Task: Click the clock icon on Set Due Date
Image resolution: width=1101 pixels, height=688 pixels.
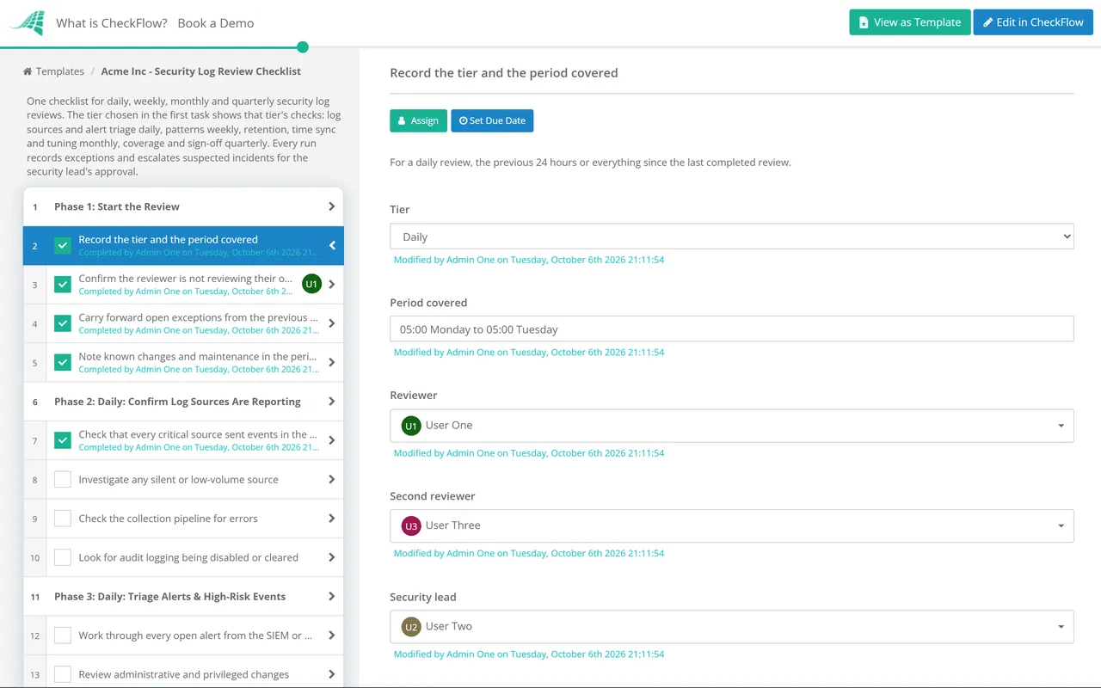Action: [x=464, y=121]
